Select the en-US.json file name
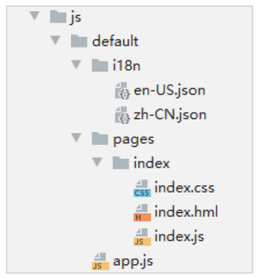The image size is (258, 278). 170,91
